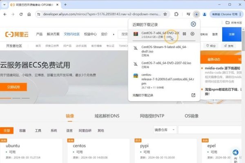Open the 所有书签 bookmarks folder
This screenshot has width=245, height=163.
pos(234,23)
